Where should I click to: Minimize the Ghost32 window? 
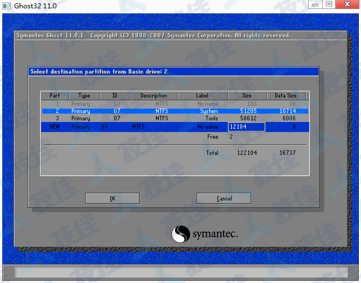pos(315,4)
